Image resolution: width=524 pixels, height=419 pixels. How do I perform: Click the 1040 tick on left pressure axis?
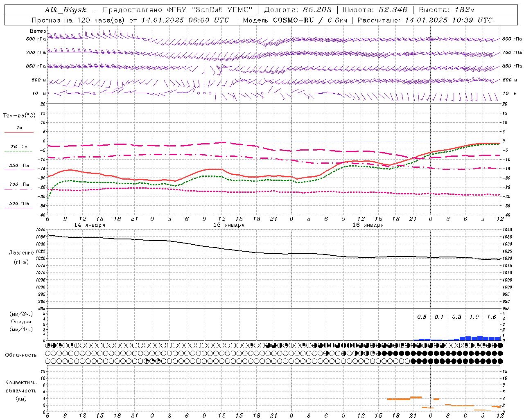point(40,230)
